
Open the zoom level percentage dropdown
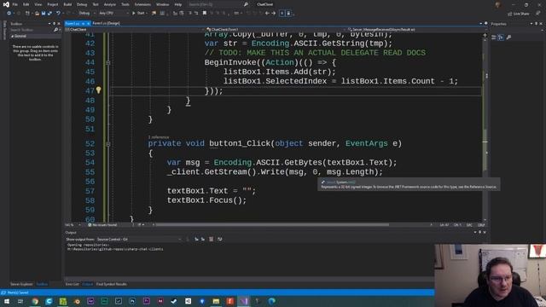(x=73, y=225)
